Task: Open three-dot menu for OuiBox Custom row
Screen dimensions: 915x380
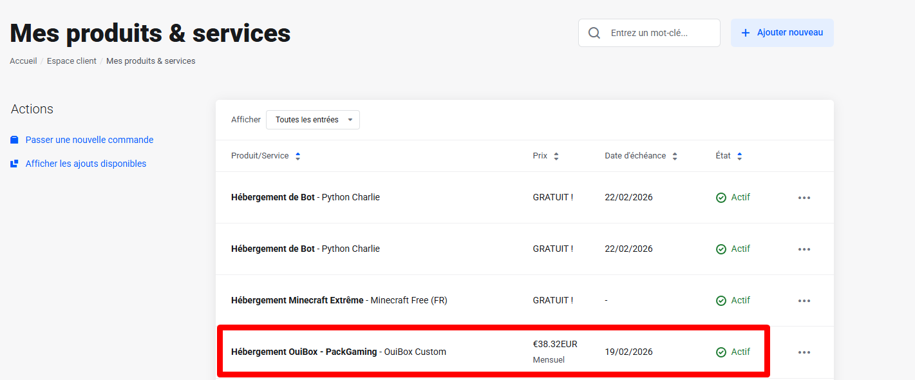Action: pyautogui.click(x=804, y=352)
